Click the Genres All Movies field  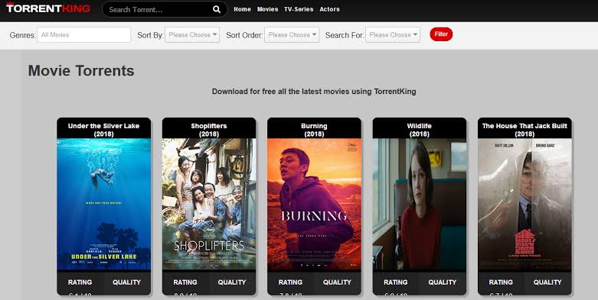pyautogui.click(x=84, y=34)
